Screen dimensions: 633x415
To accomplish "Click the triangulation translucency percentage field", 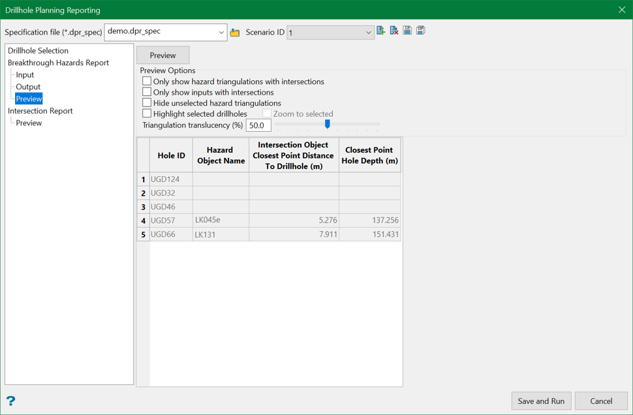I will tap(258, 125).
